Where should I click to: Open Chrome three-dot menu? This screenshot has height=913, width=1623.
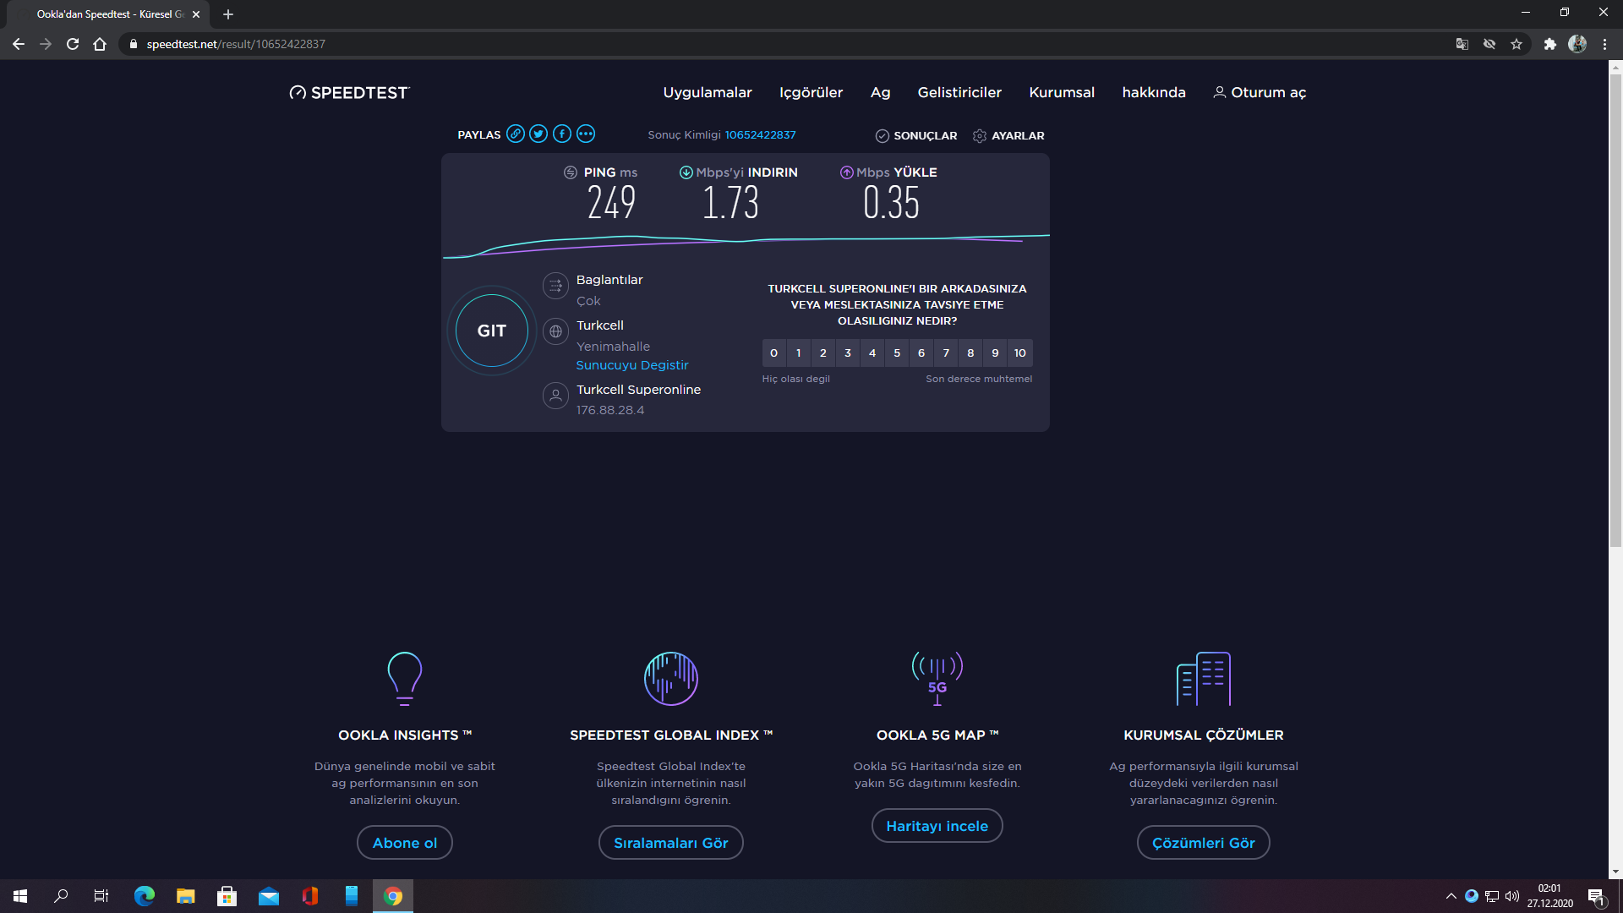1604,44
